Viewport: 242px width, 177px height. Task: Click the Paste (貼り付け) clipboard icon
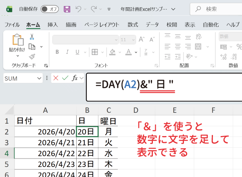[x=17, y=40]
